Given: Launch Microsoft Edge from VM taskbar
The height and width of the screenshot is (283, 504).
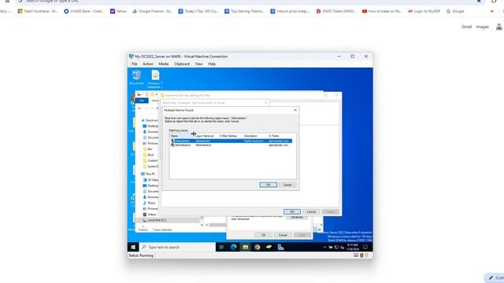Looking at the screenshot, I should pyautogui.click(x=234, y=247).
